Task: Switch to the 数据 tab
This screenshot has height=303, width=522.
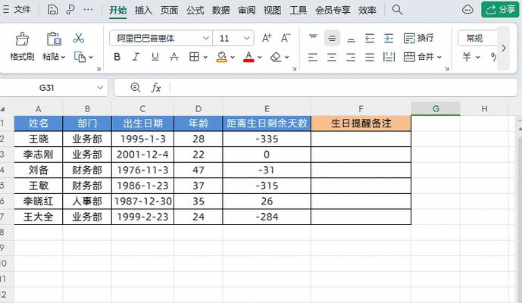Action: point(220,10)
